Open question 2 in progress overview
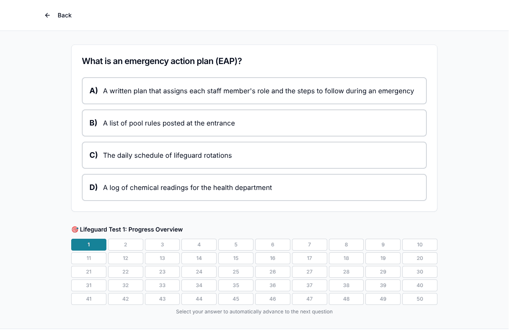Image resolution: width=515 pixels, height=335 pixels. click(125, 245)
